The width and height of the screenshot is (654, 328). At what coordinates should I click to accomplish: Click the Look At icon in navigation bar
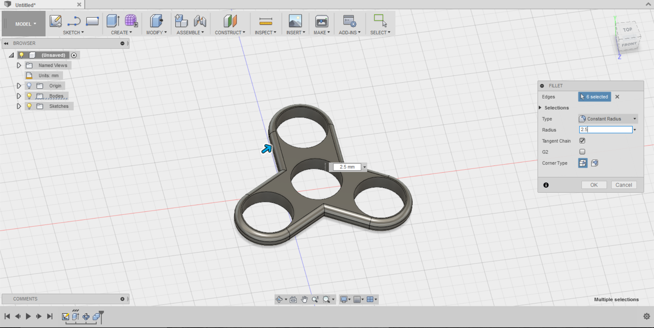coord(293,299)
